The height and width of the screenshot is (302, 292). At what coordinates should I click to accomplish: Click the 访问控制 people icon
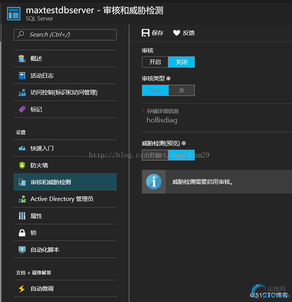point(22,93)
